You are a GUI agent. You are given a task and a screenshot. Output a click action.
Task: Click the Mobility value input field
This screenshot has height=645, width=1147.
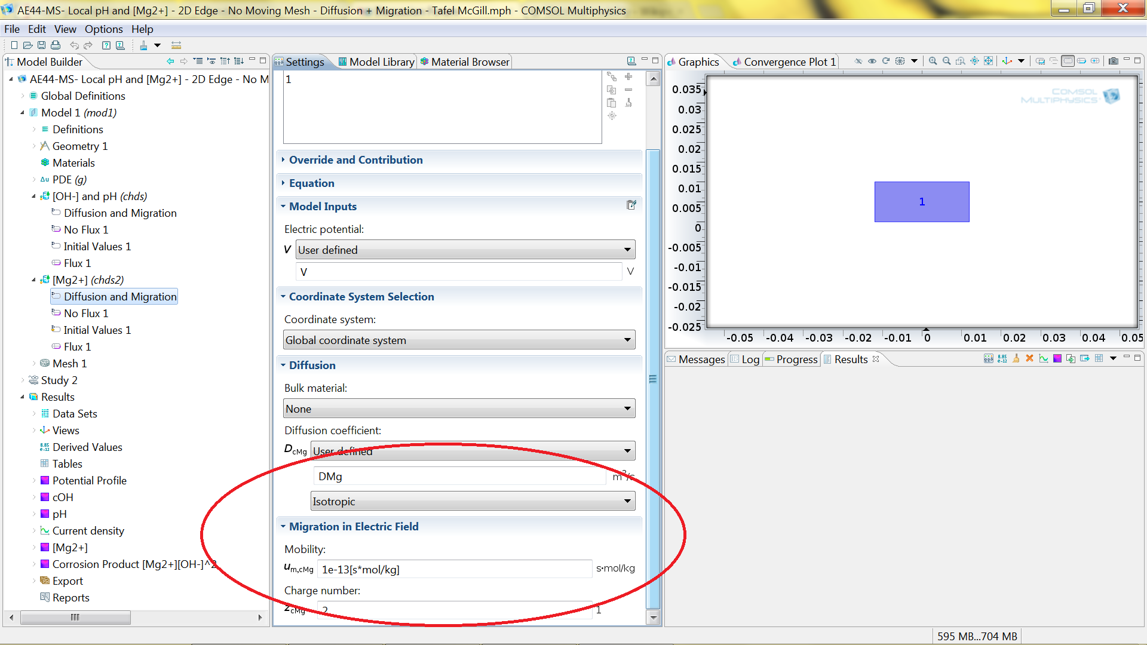(x=454, y=569)
